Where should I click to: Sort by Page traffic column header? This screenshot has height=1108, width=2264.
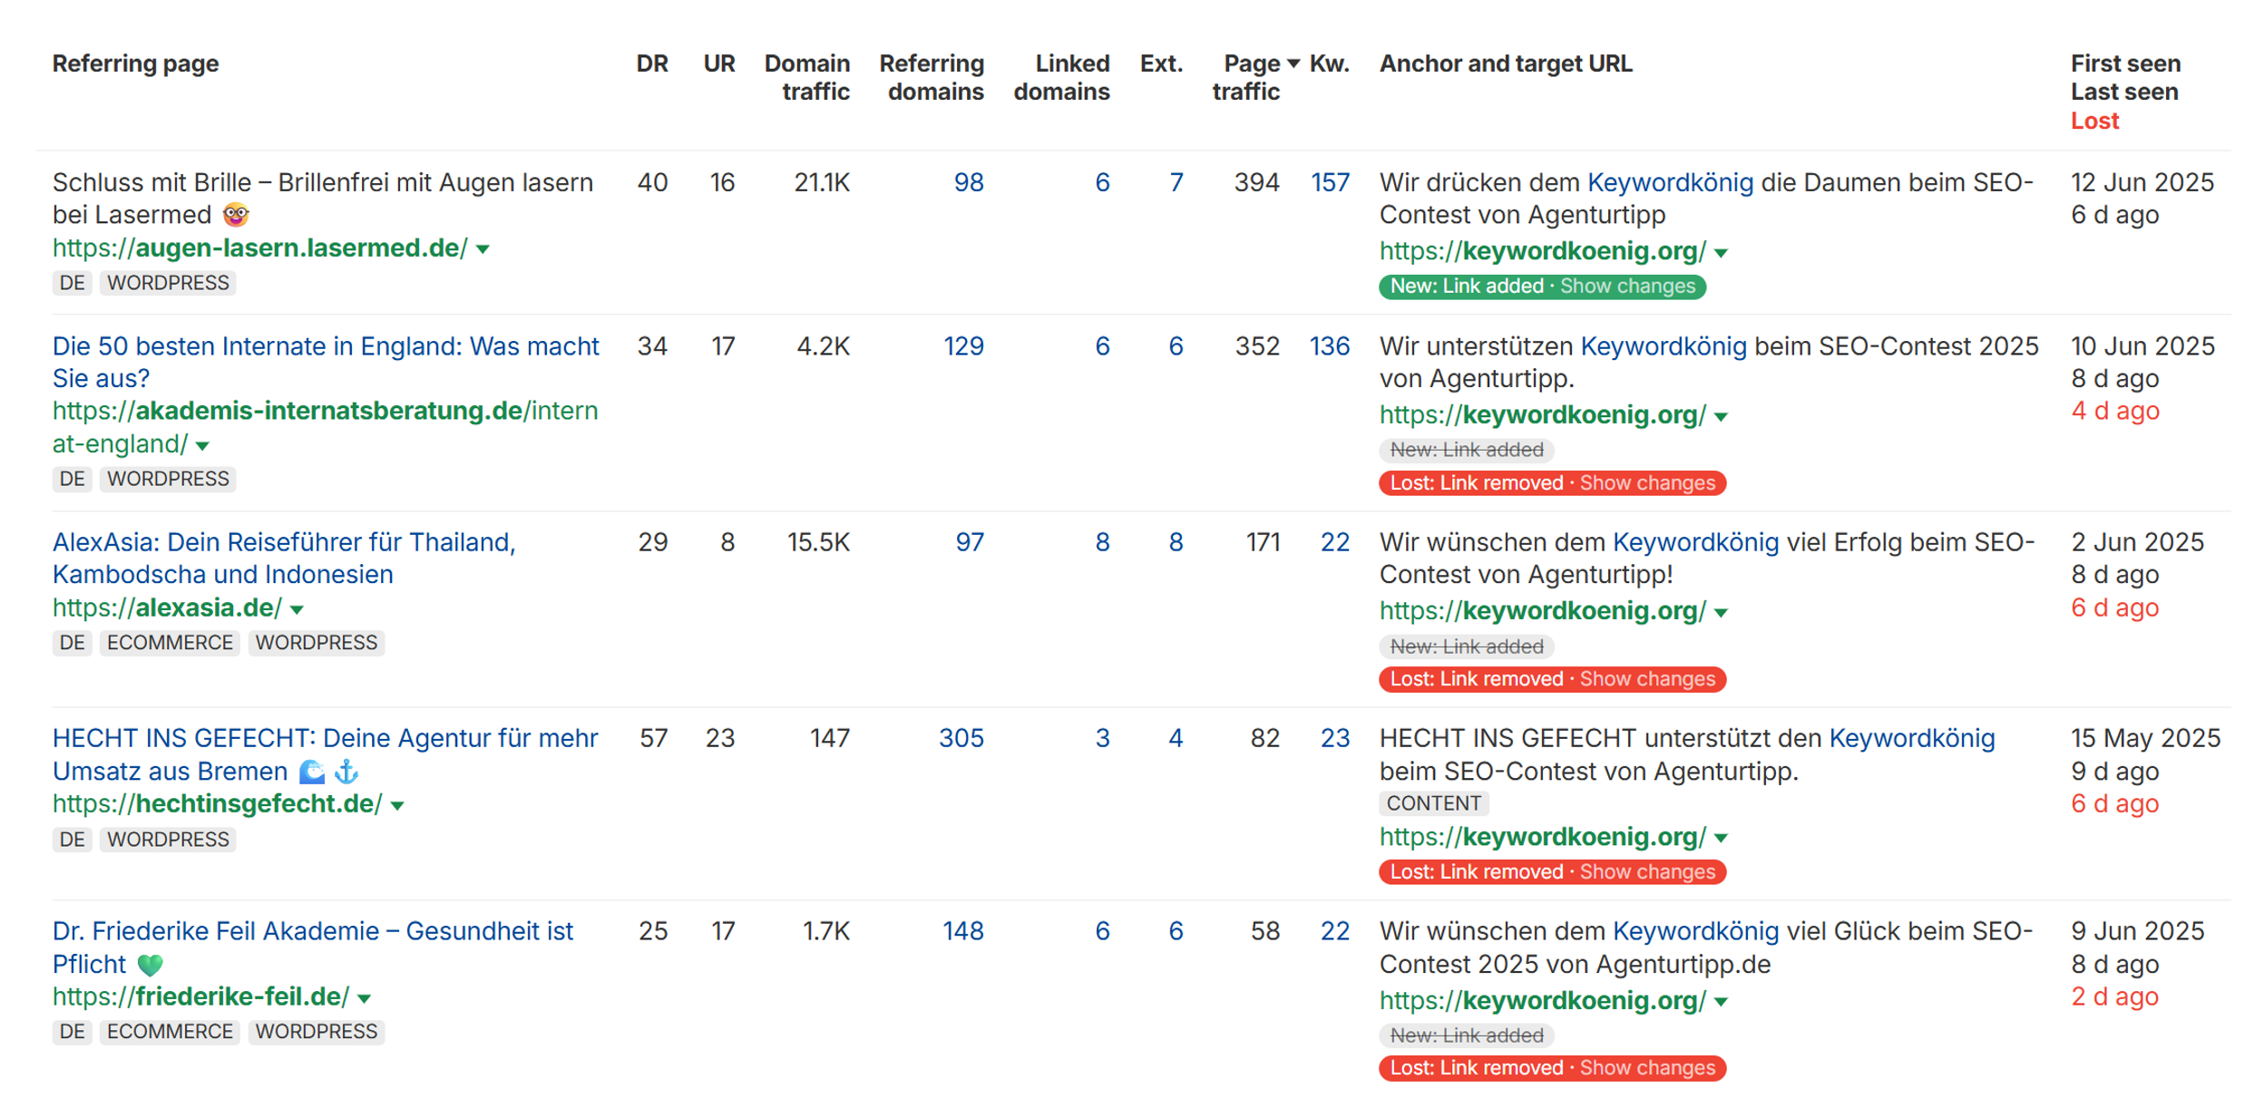coord(1246,77)
